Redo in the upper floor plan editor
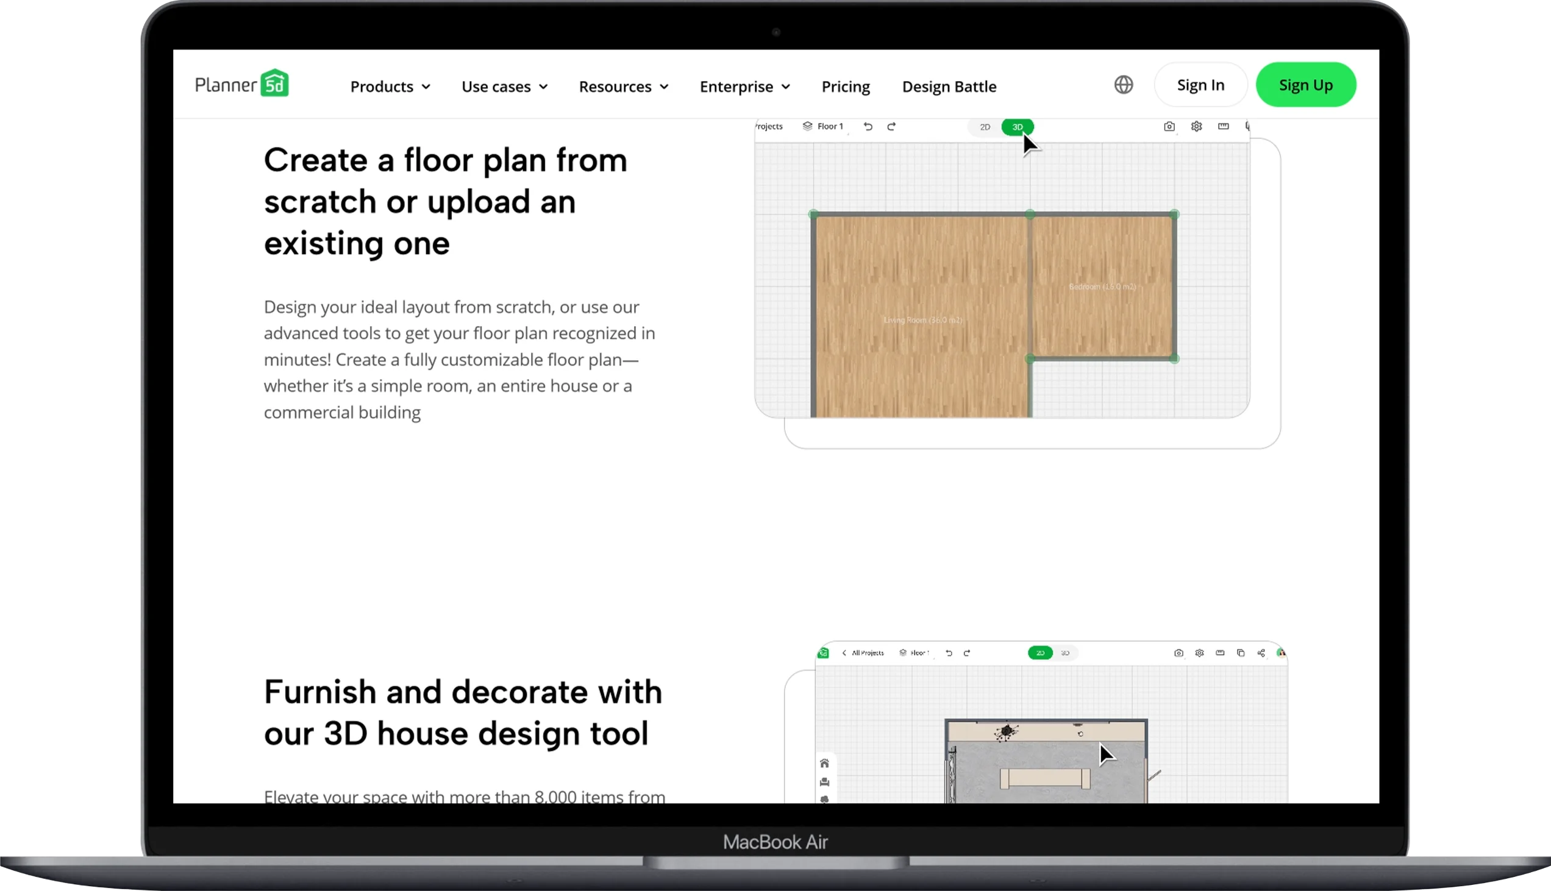Image resolution: width=1551 pixels, height=891 pixels. 891,126
